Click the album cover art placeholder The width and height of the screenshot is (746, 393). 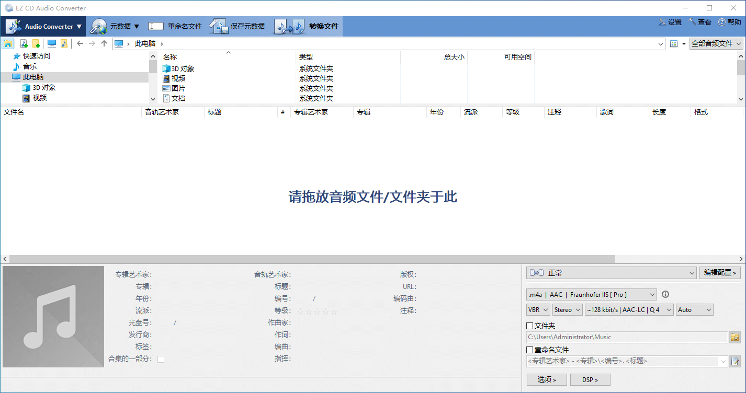pyautogui.click(x=53, y=317)
